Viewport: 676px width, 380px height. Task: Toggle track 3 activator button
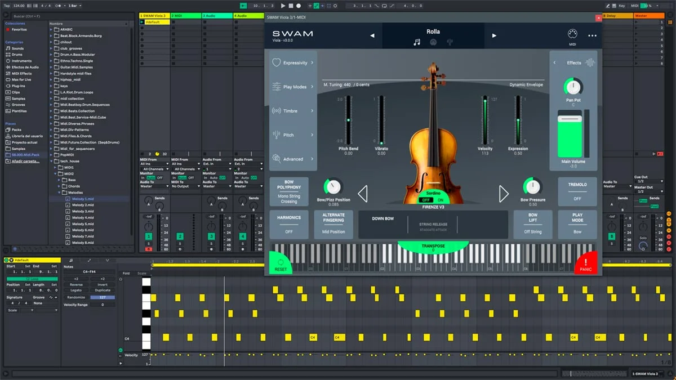coord(211,236)
